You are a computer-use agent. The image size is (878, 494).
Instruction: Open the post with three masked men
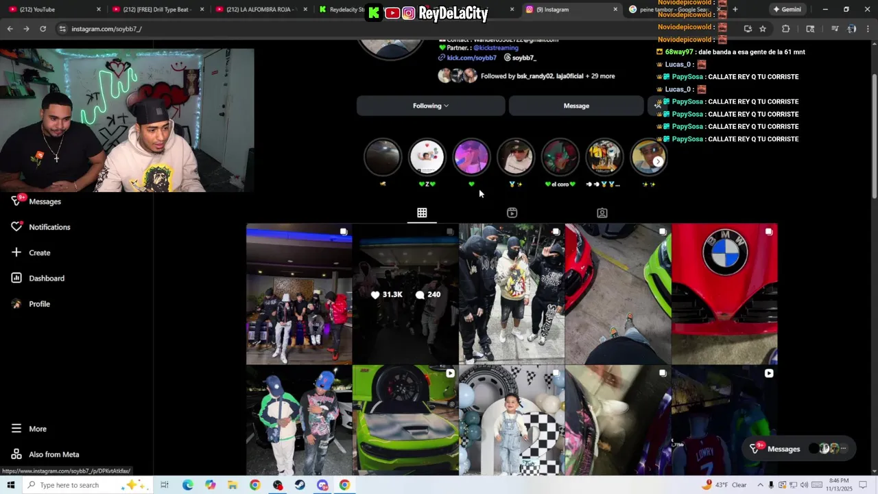pos(512,294)
